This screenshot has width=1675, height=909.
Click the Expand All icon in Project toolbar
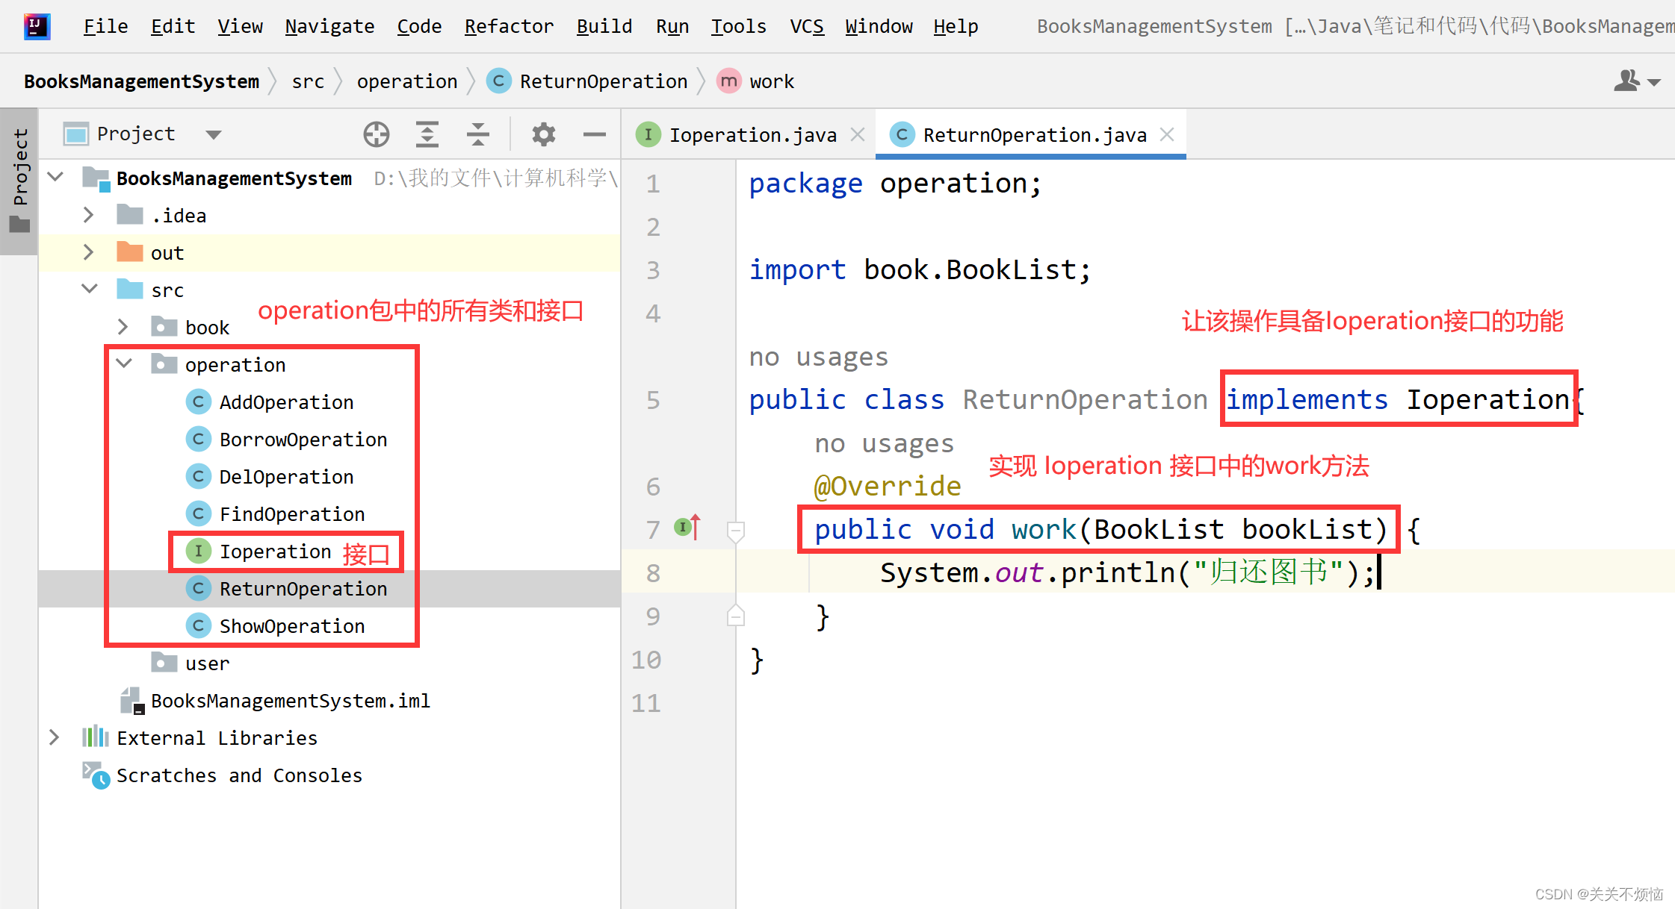tap(427, 134)
